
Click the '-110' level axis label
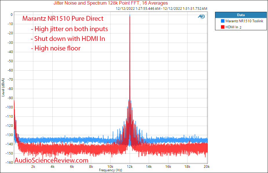click(x=9, y=116)
